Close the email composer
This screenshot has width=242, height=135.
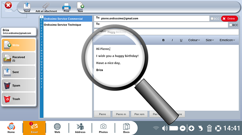coord(8,7)
